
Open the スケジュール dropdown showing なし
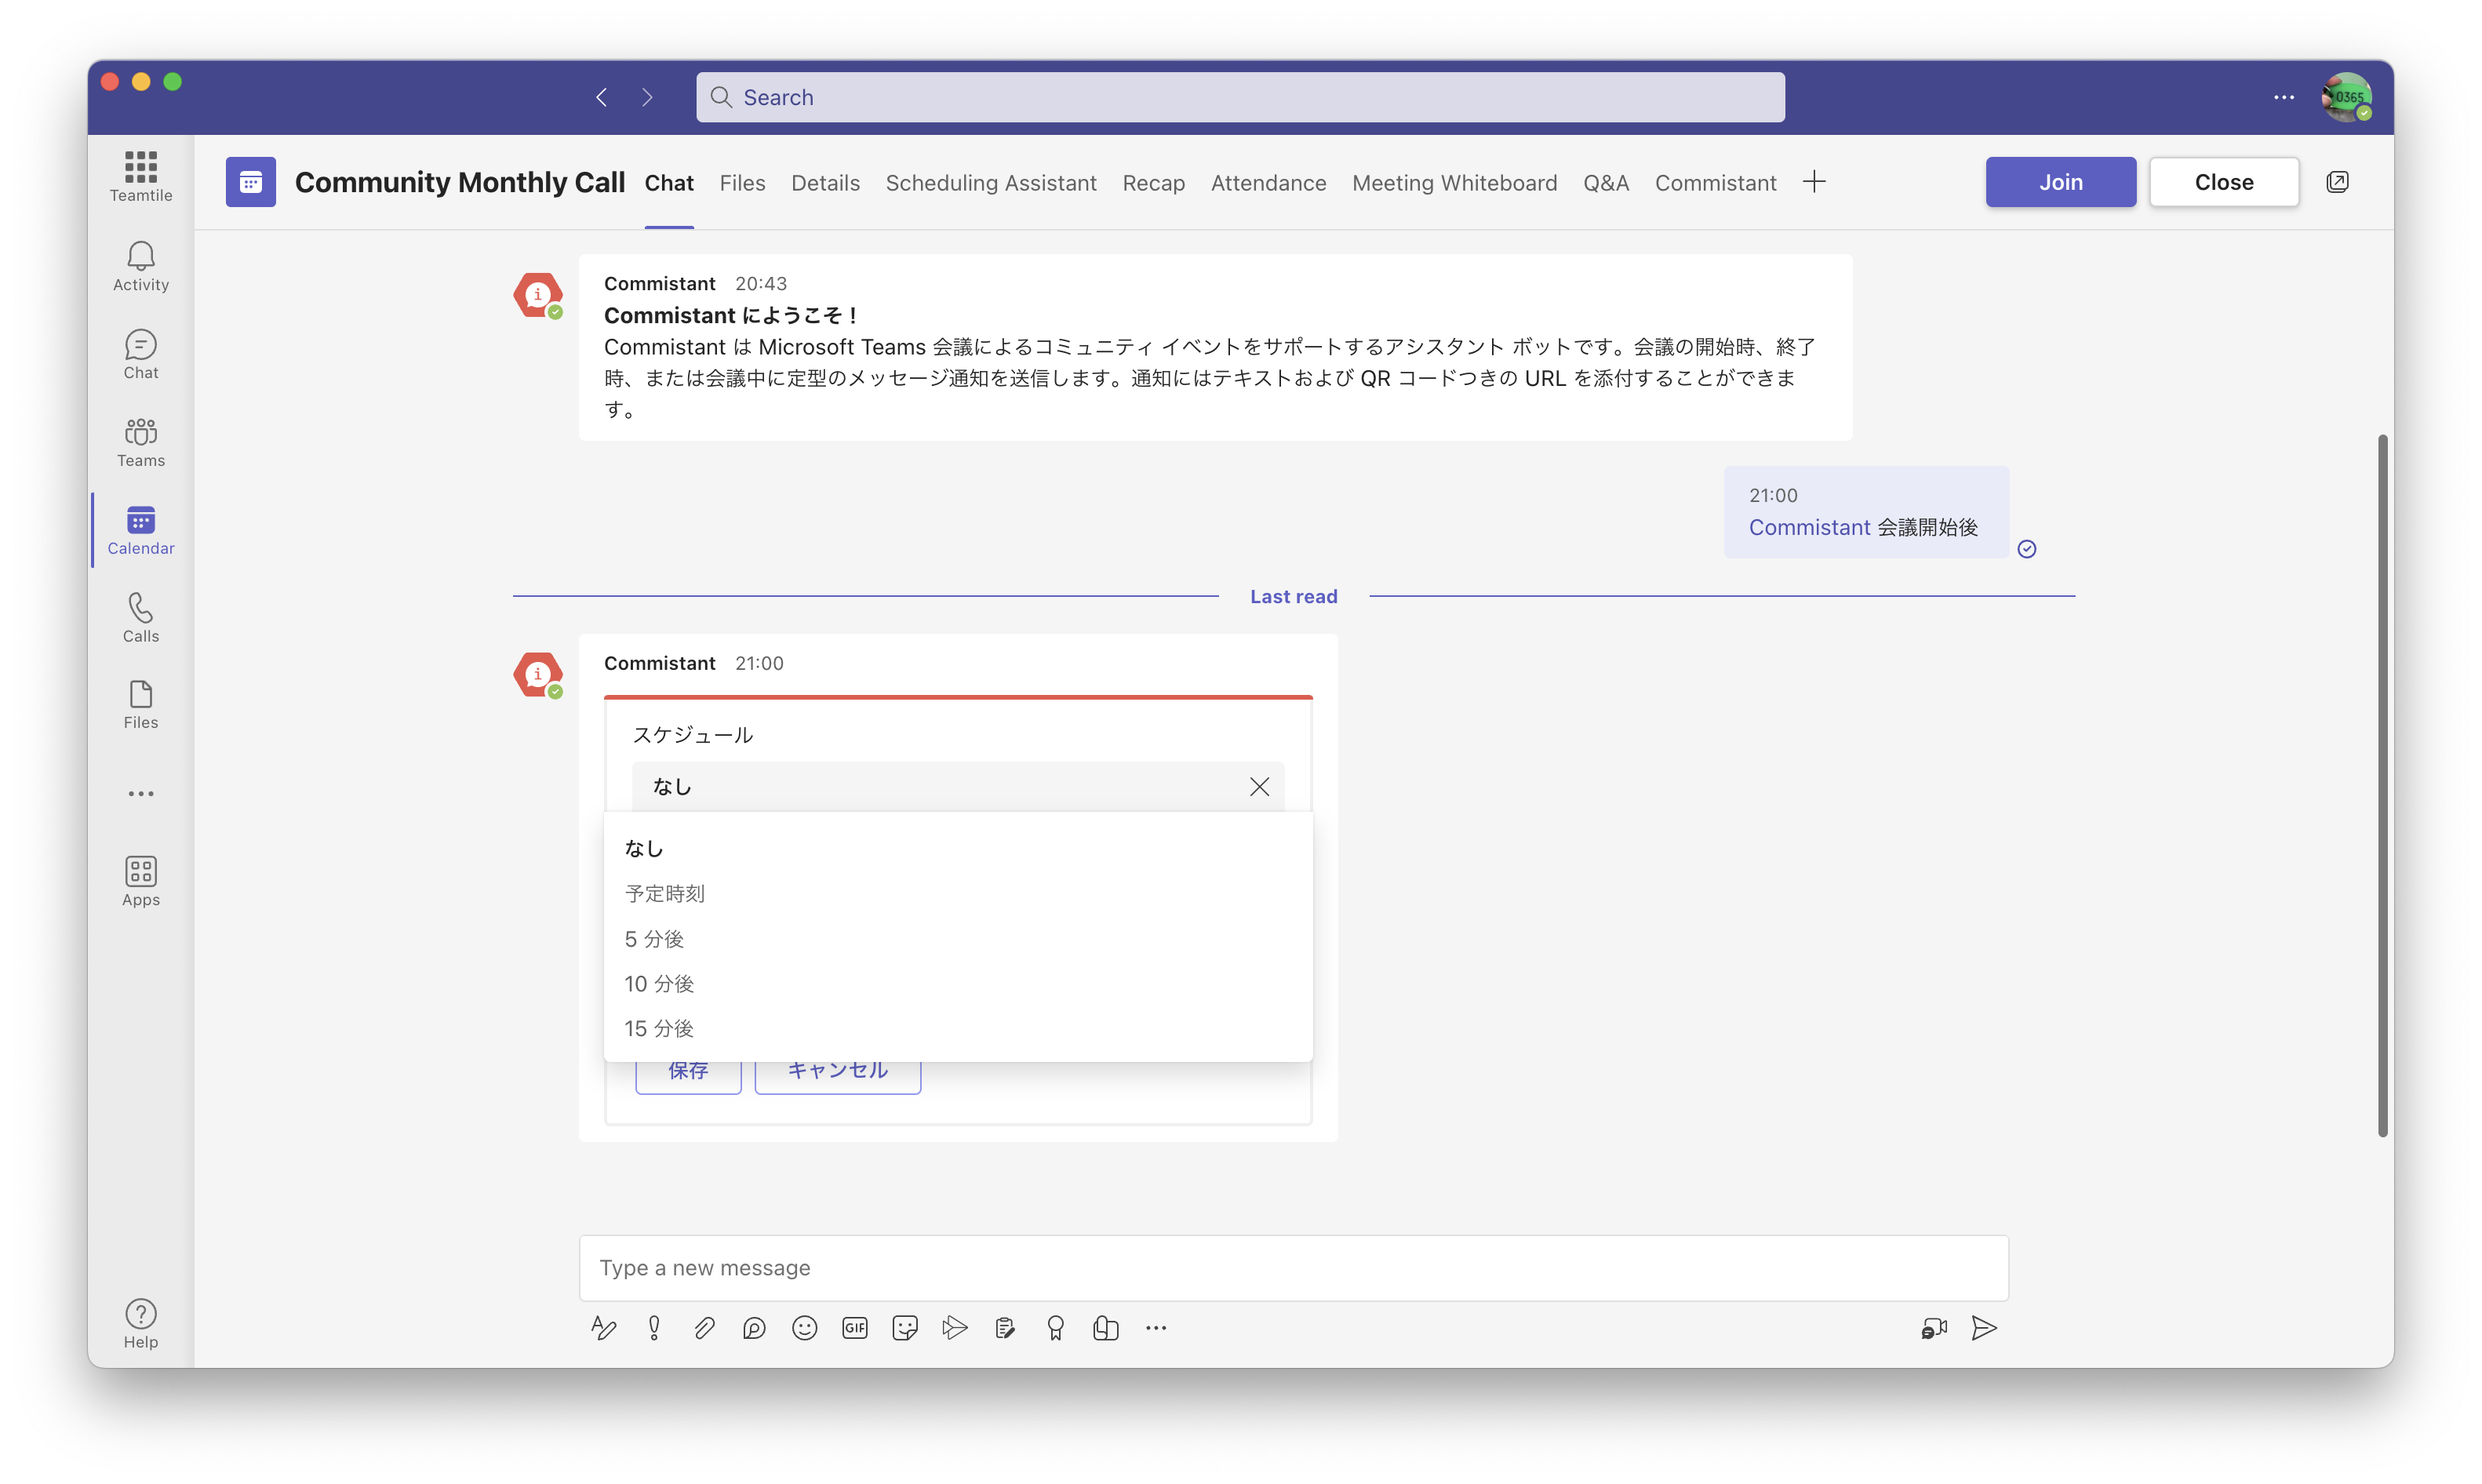[x=957, y=787]
